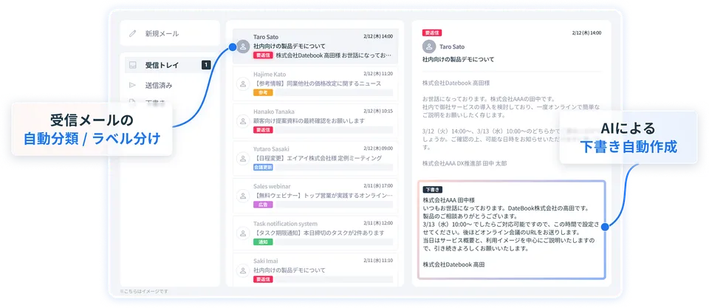The image size is (709, 308).
Task: Click the paper-plane icon beside 送信済み
Action: 132,85
